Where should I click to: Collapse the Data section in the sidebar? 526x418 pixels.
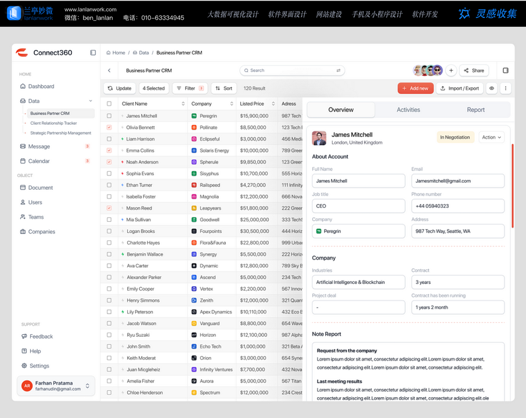(x=91, y=101)
